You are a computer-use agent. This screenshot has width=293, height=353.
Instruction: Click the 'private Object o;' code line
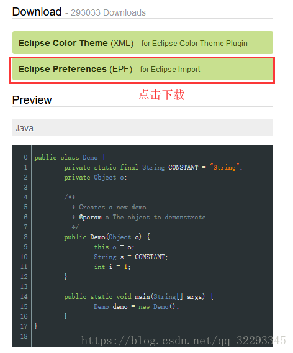pyautogui.click(x=96, y=177)
